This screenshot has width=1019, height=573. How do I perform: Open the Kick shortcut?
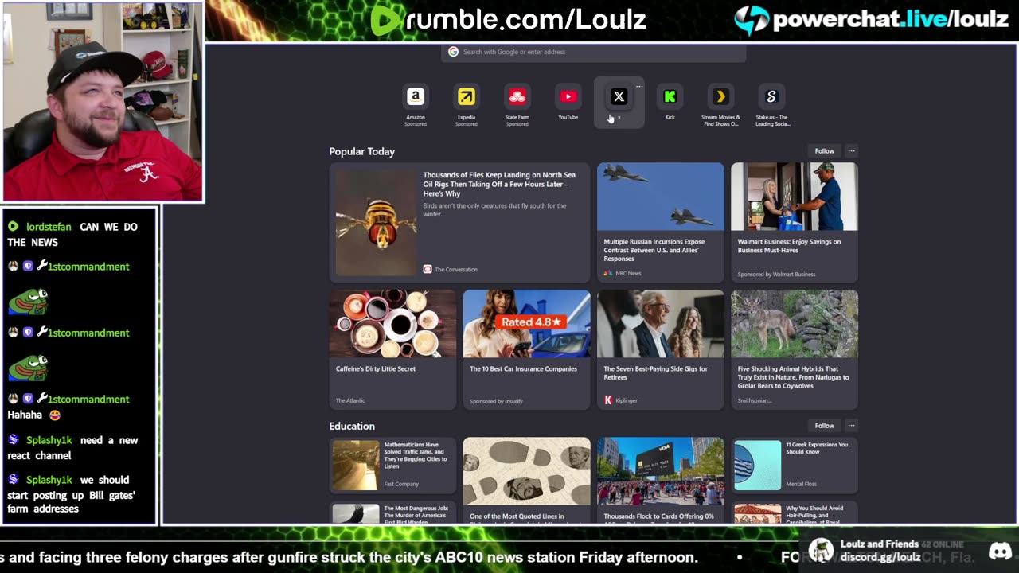(x=670, y=103)
